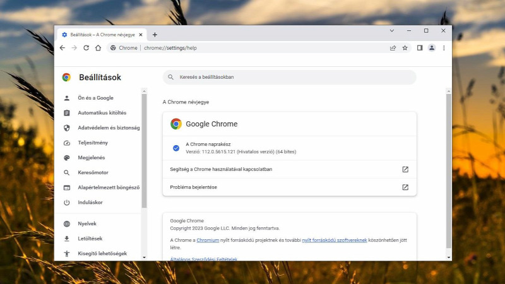Bookmark this page with star icon
This screenshot has width=505, height=284.
tap(405, 48)
